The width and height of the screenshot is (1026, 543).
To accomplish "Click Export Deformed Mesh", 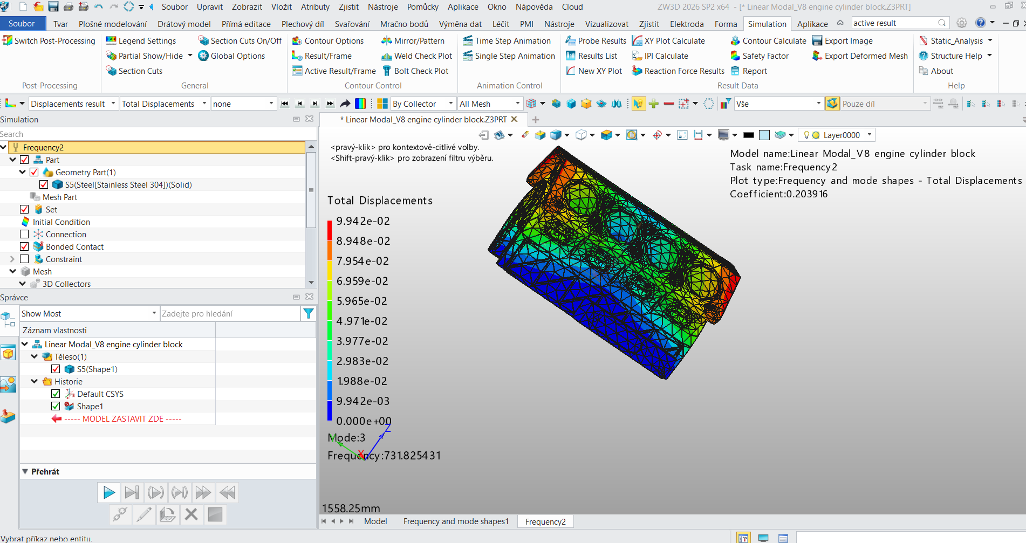I will pyautogui.click(x=860, y=56).
